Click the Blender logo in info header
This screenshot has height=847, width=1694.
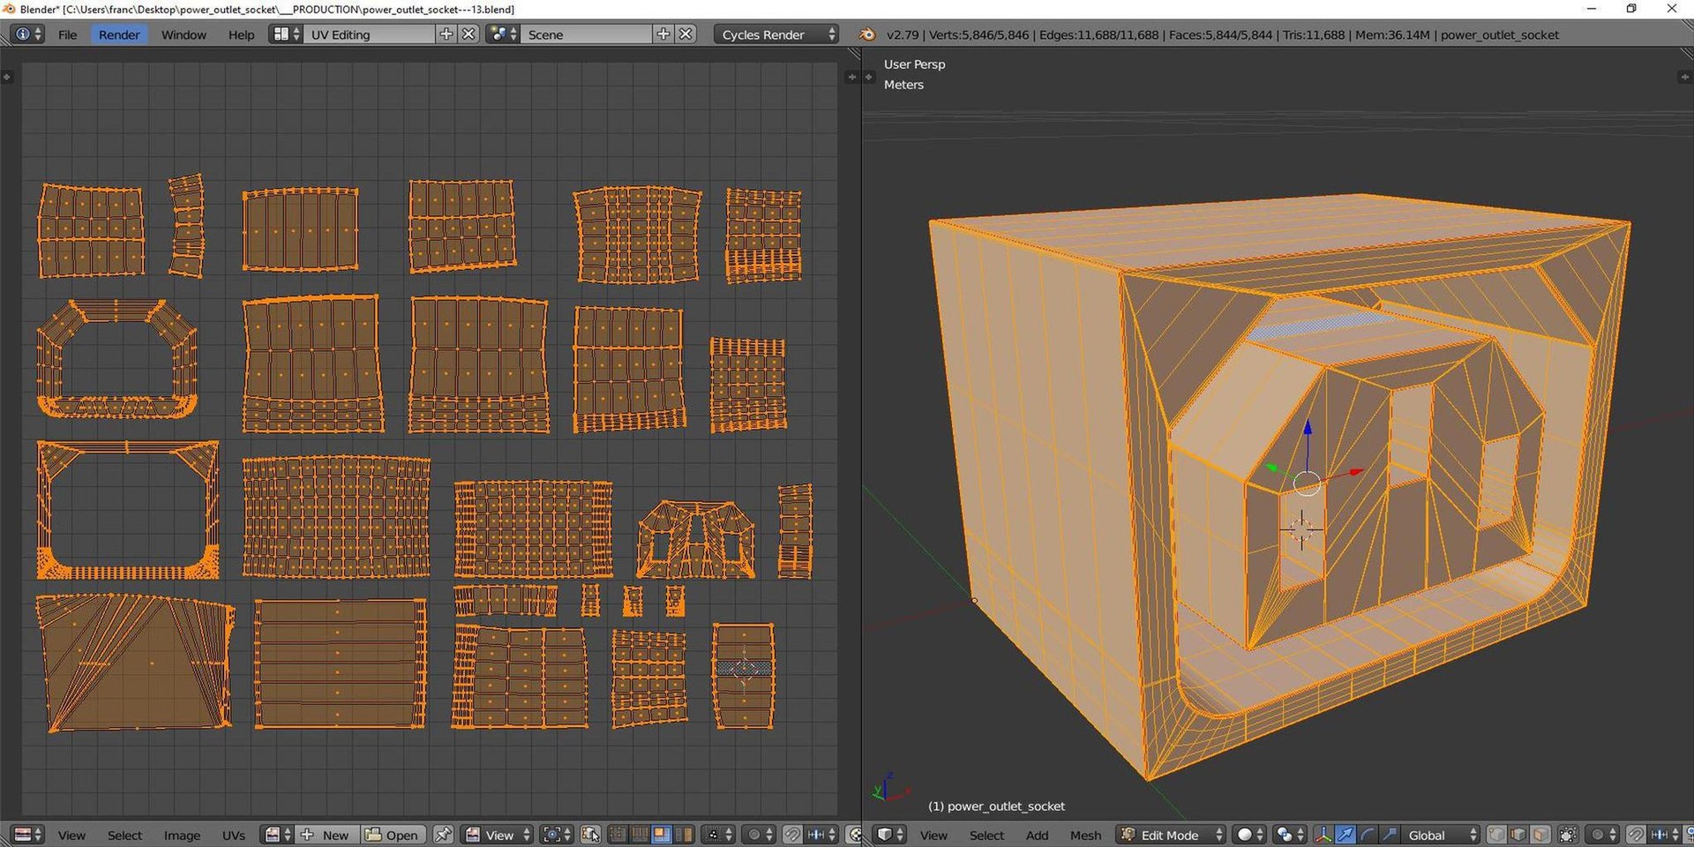[x=867, y=34]
